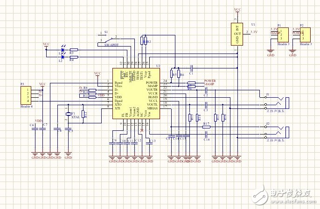
Task: Select resistor R3 next to the LED
Action: 73,50
